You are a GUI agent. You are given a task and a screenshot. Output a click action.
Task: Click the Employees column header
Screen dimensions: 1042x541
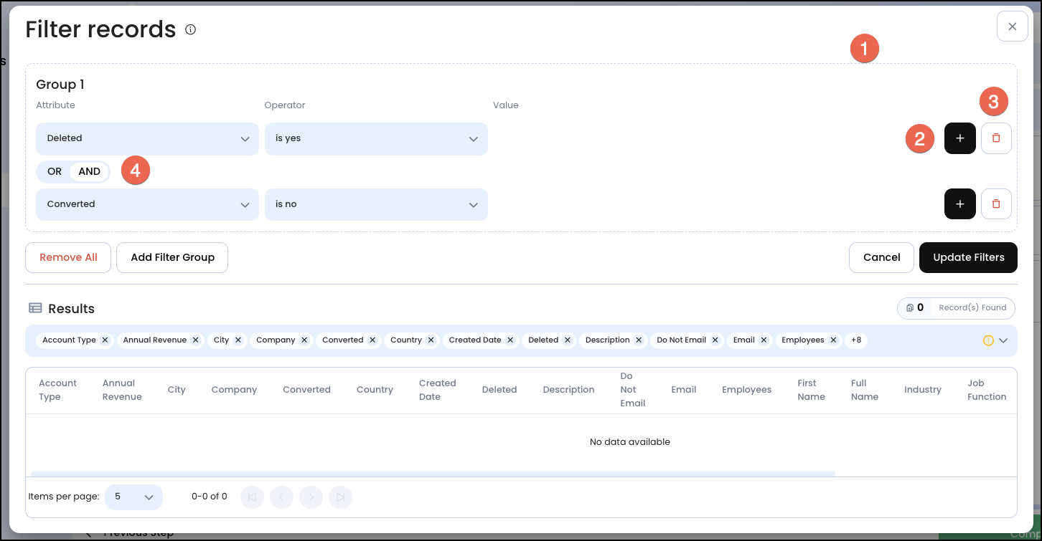pos(746,390)
